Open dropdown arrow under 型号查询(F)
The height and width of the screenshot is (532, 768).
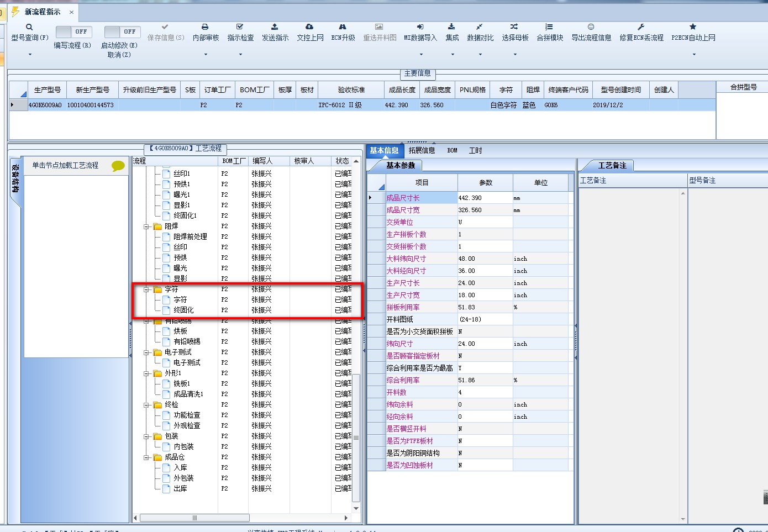click(x=29, y=54)
